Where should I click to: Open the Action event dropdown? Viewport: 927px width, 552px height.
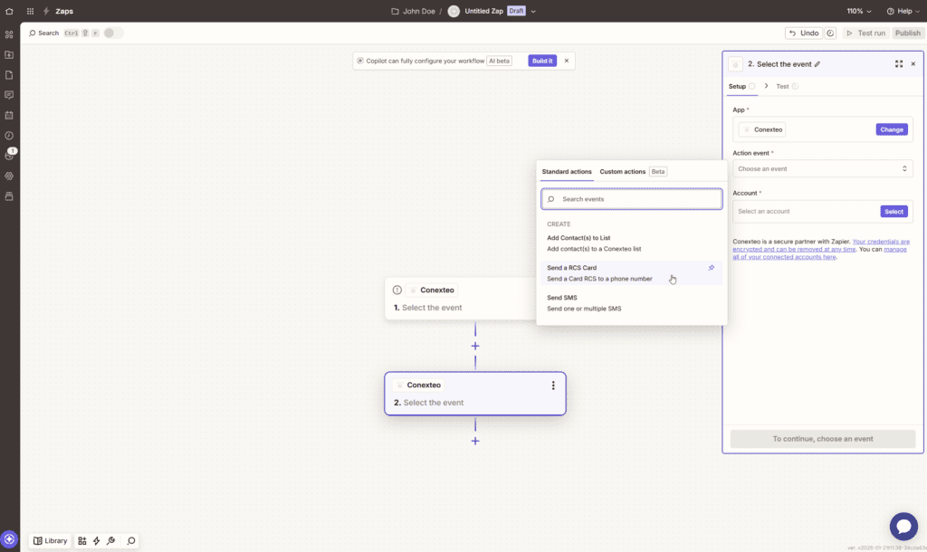pos(822,168)
